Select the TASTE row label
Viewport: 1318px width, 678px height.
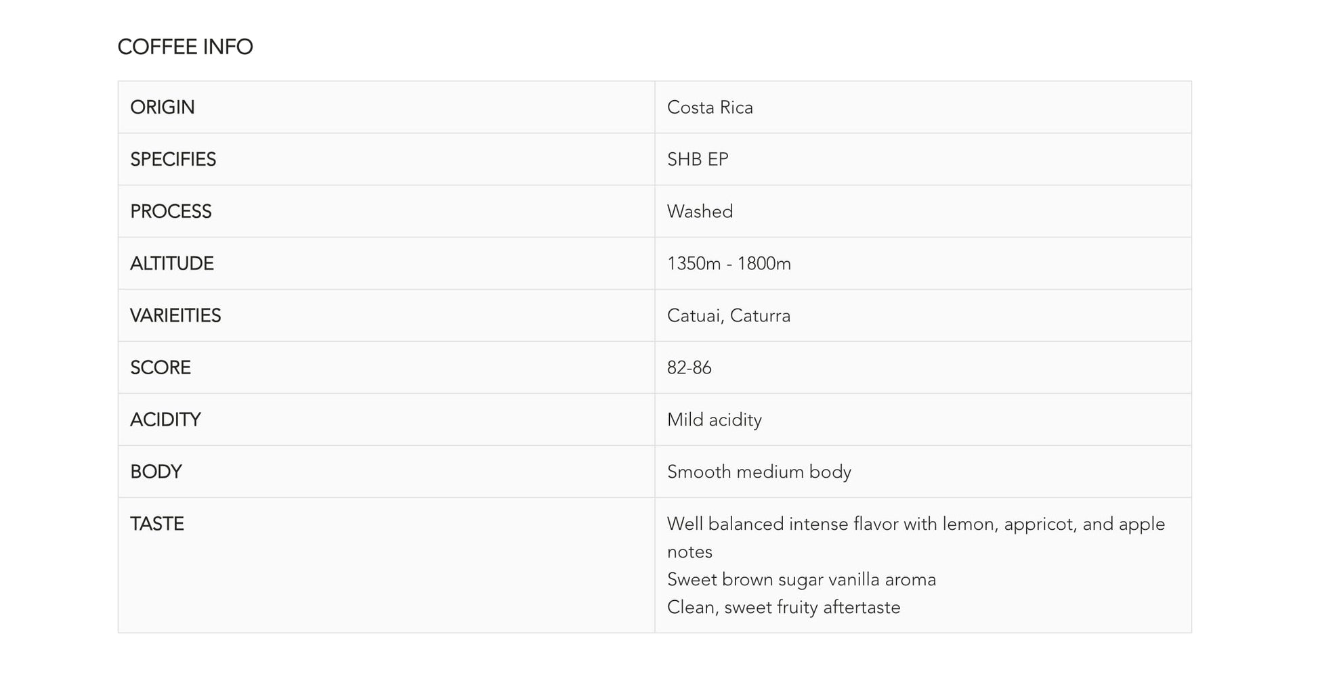pos(157,524)
